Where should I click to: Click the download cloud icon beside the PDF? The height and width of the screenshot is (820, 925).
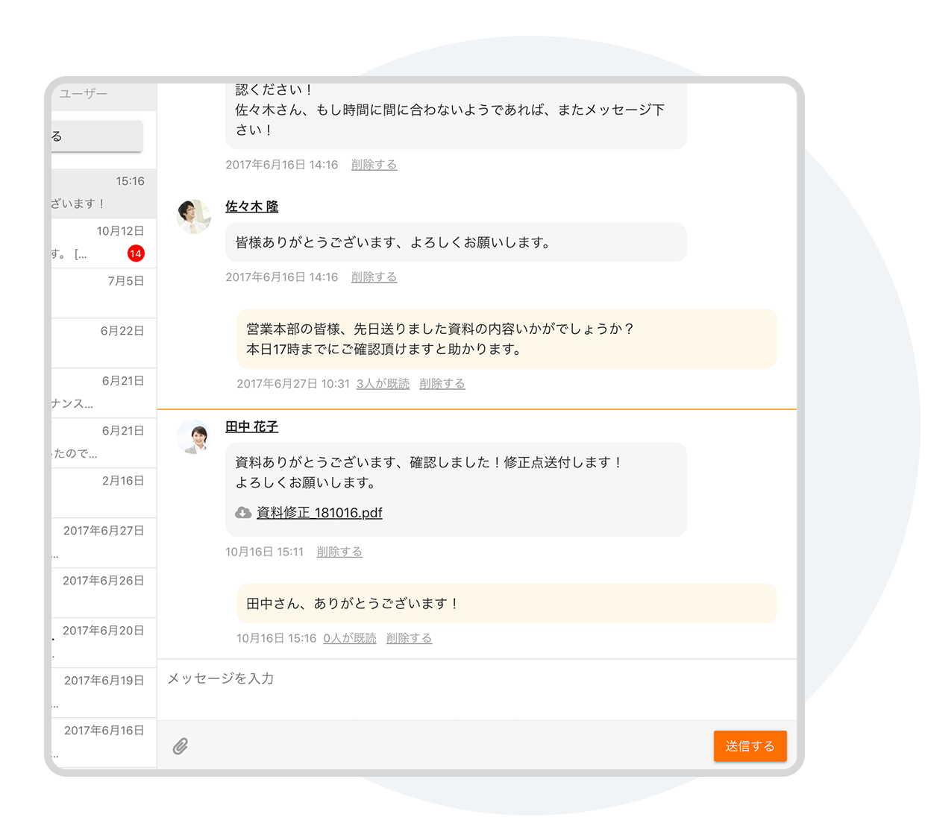pyautogui.click(x=243, y=513)
